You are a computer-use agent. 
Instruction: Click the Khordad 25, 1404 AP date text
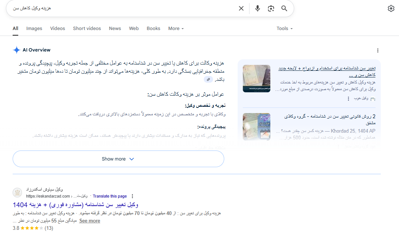click(x=353, y=131)
